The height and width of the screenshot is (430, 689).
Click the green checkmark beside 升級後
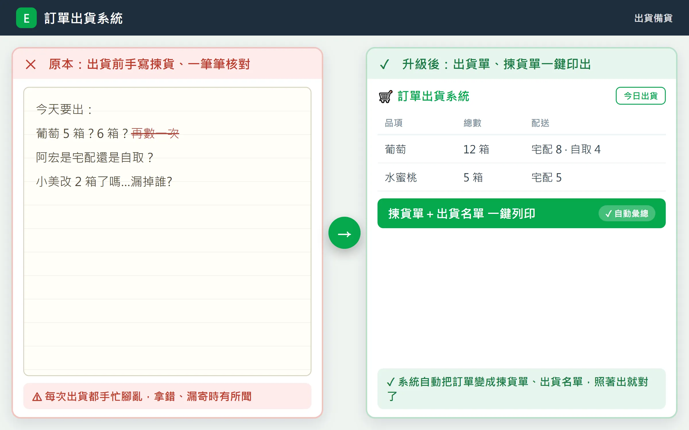pyautogui.click(x=384, y=64)
